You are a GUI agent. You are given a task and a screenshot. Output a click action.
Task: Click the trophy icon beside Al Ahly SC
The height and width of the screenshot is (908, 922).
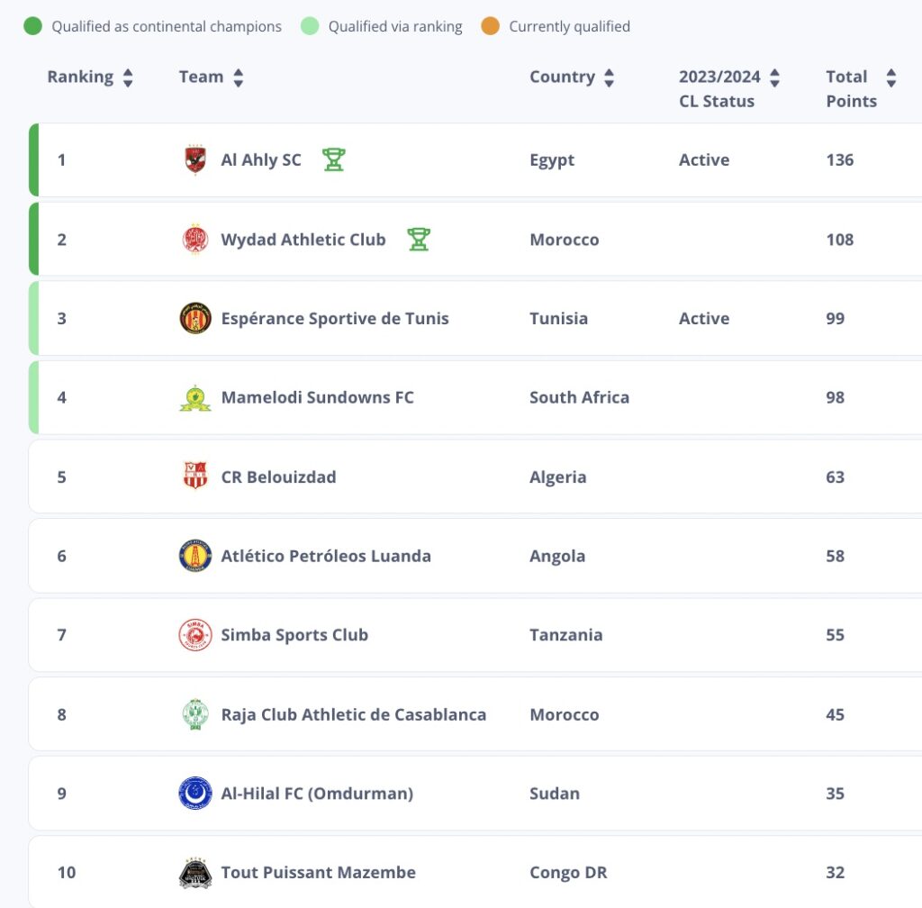click(334, 160)
